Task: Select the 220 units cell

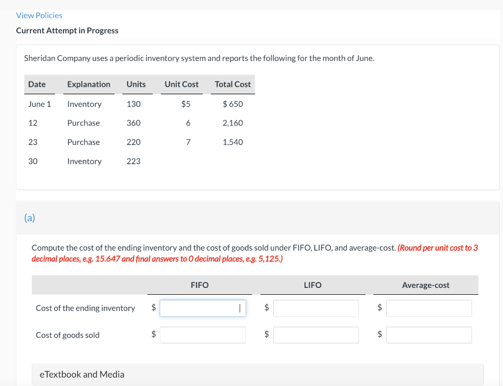Action: [134, 142]
